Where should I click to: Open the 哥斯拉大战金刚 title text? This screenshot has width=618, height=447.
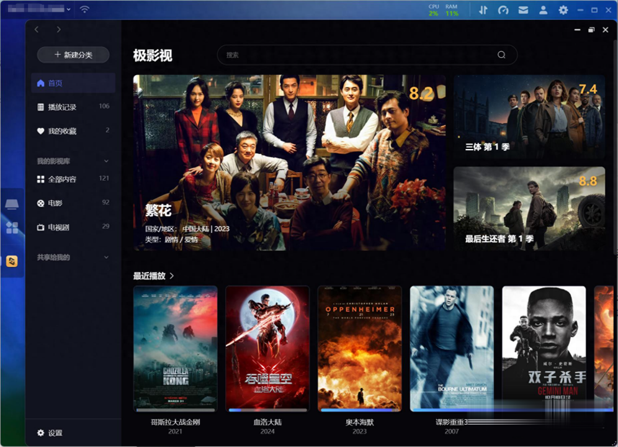click(x=176, y=422)
